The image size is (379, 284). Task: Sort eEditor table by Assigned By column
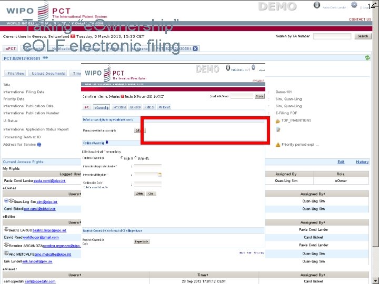pyautogui.click(x=313, y=222)
